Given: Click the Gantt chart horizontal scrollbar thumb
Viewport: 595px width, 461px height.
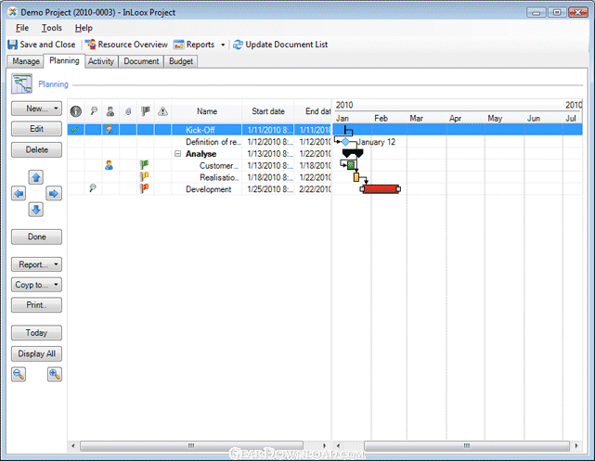Looking at the screenshot, I should point(467,445).
